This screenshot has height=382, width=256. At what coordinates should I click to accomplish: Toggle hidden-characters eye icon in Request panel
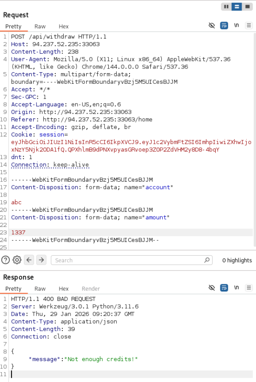tap(212, 26)
